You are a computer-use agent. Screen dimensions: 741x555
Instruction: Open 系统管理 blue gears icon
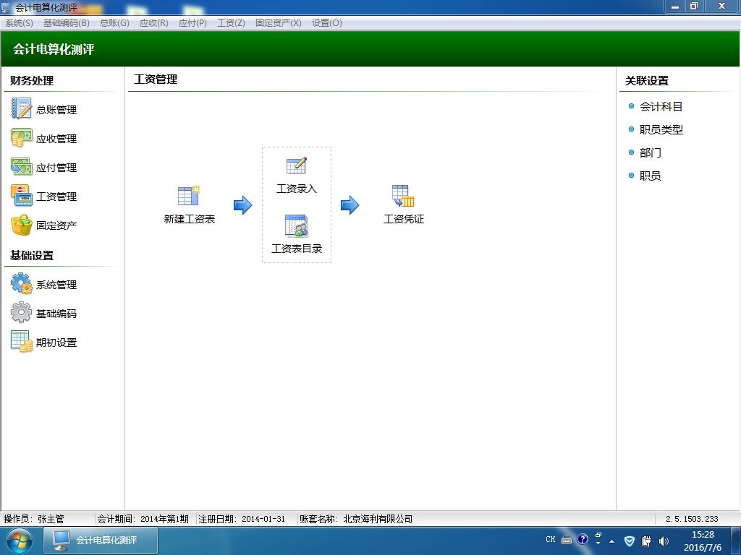point(21,283)
